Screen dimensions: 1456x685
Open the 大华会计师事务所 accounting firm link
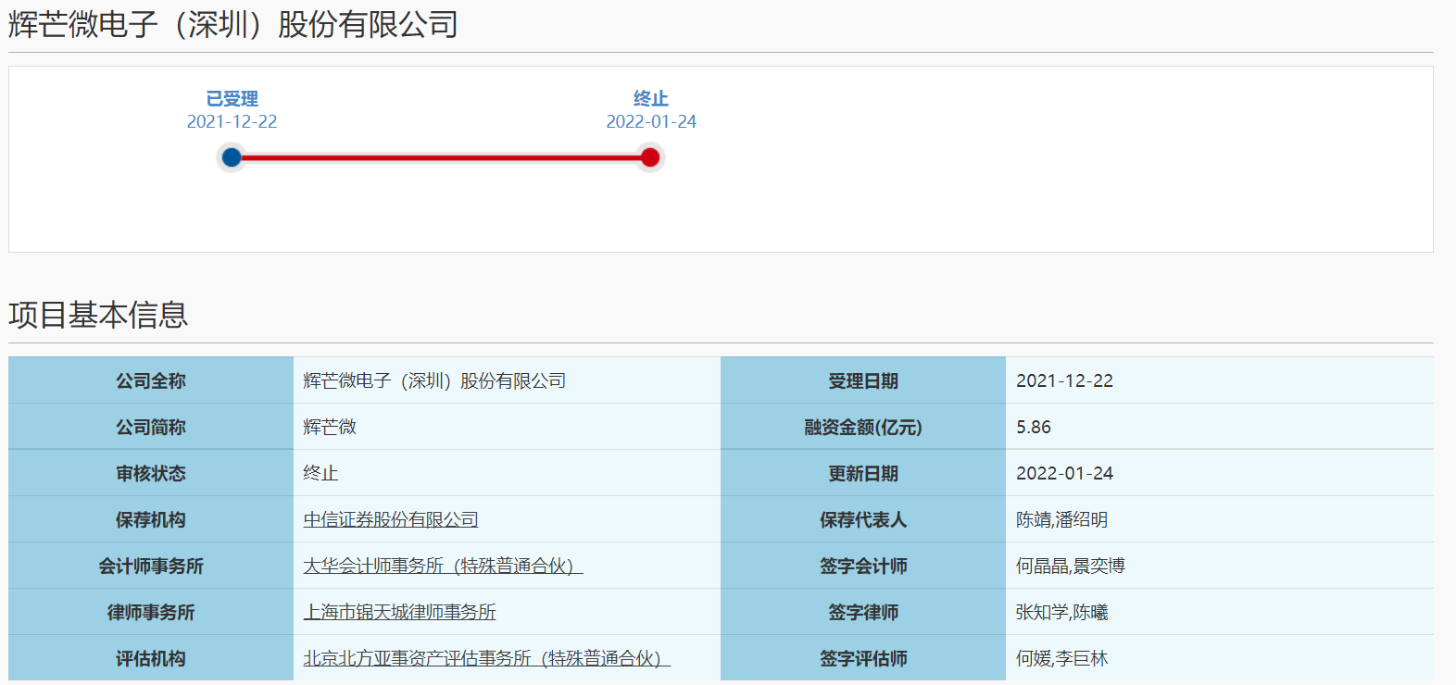[443, 566]
